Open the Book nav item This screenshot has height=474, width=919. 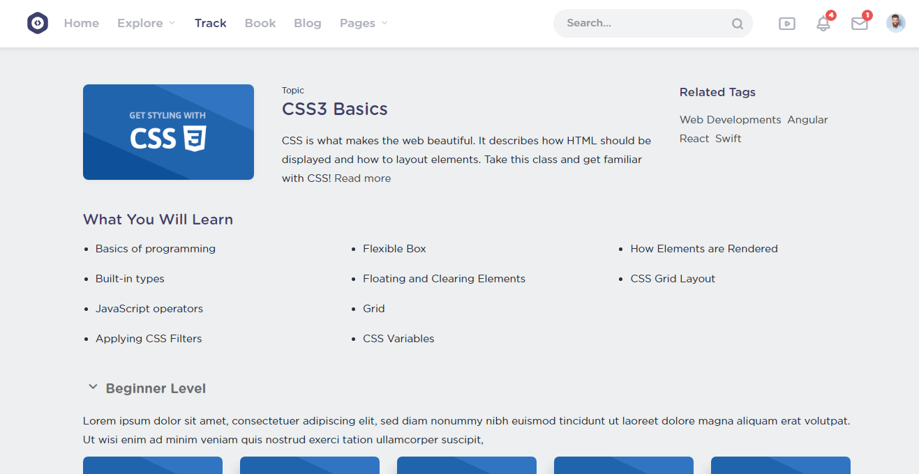point(260,23)
